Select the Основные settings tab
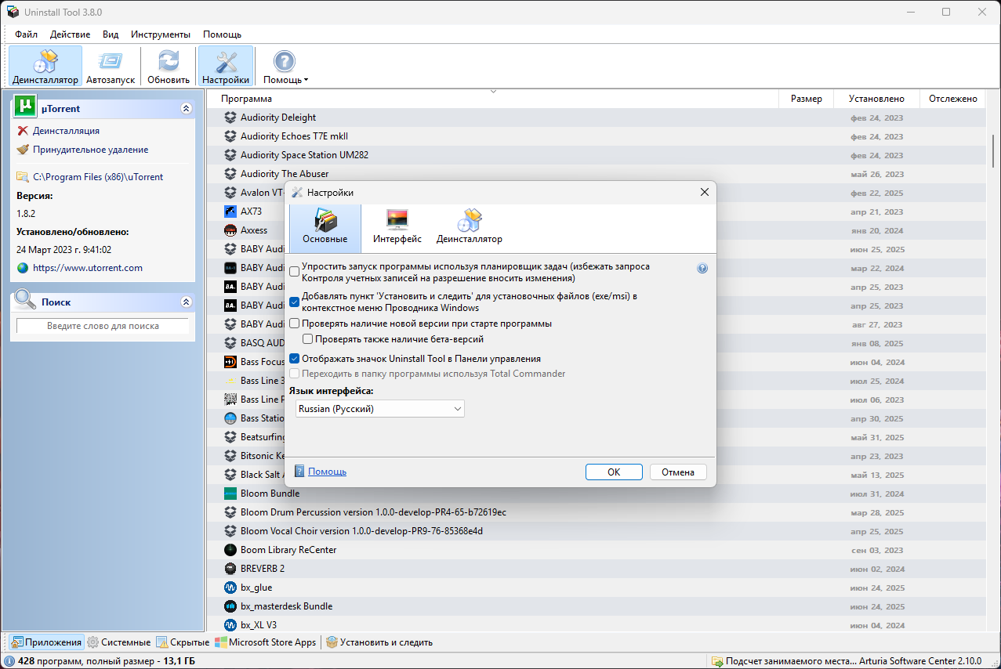This screenshot has height=669, width=1001. (x=325, y=227)
